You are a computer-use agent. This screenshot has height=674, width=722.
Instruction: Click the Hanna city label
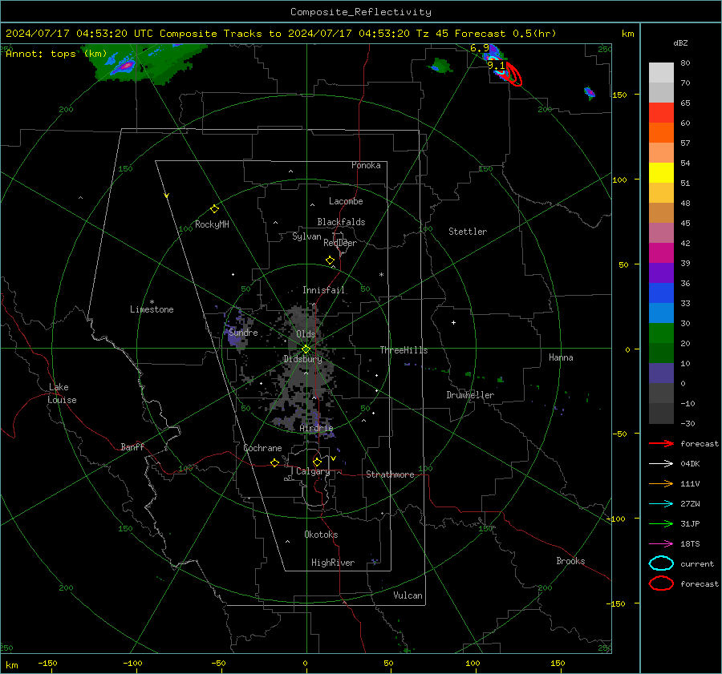coord(561,357)
